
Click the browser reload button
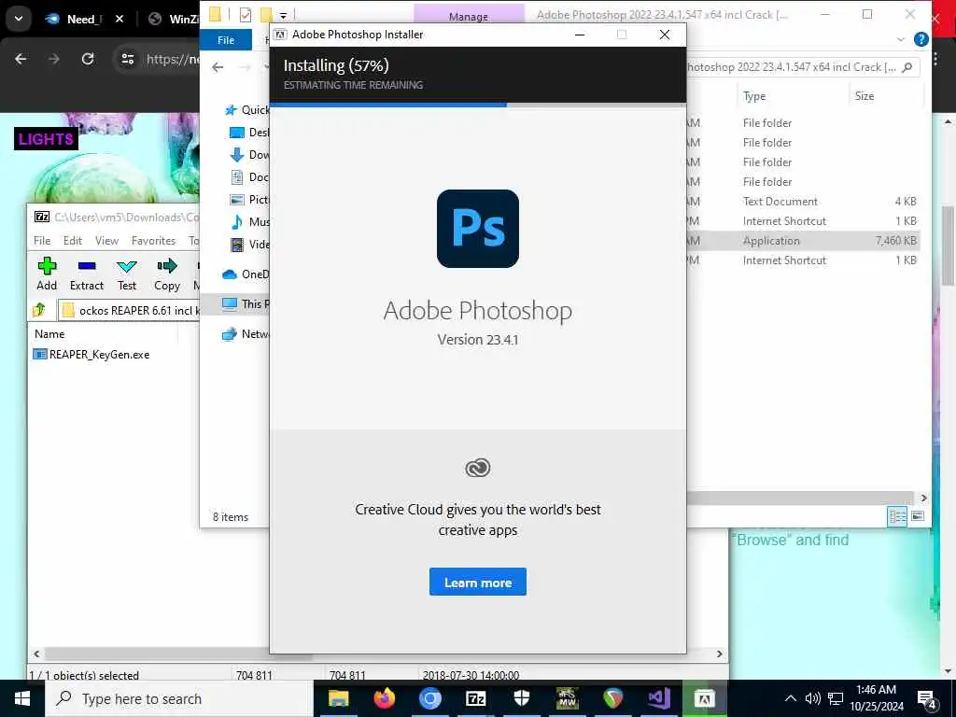pyautogui.click(x=88, y=59)
